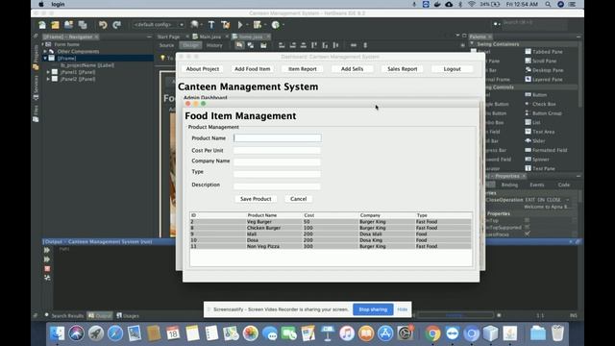Click the Logout button in Dashboard
The height and width of the screenshot is (346, 615).
click(453, 69)
